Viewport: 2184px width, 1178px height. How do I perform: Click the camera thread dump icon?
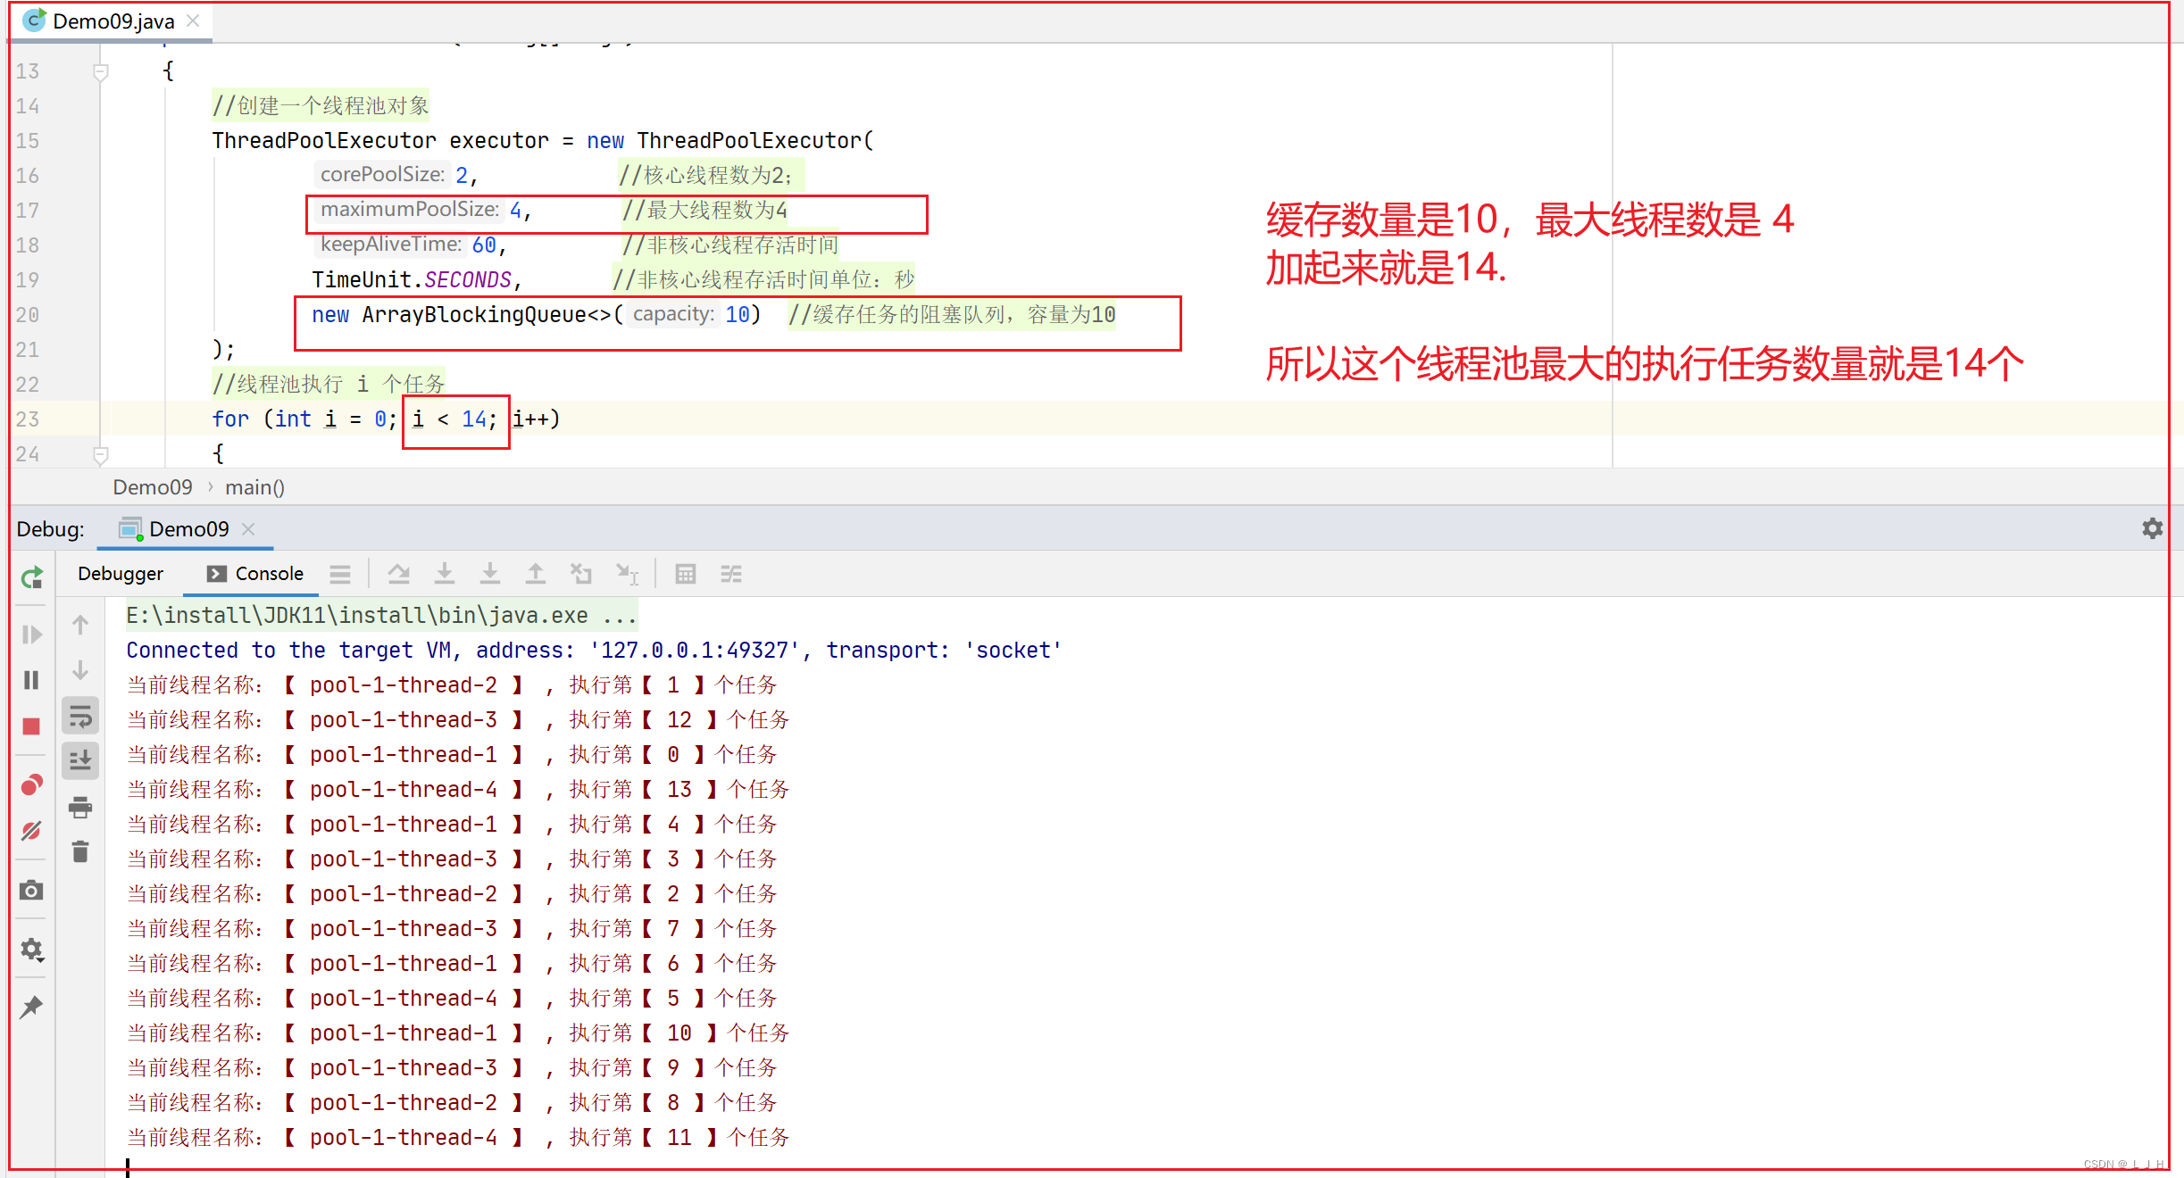point(32,890)
